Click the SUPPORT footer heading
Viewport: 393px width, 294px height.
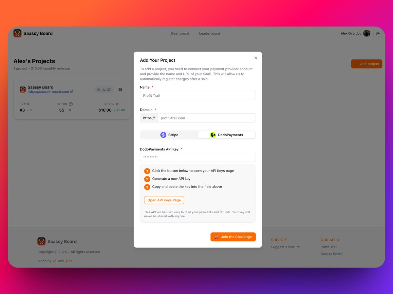click(x=279, y=240)
